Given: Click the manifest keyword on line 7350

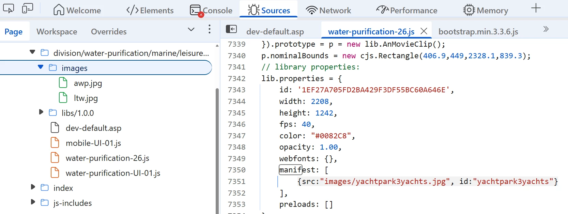Looking at the screenshot, I should click(297, 170).
